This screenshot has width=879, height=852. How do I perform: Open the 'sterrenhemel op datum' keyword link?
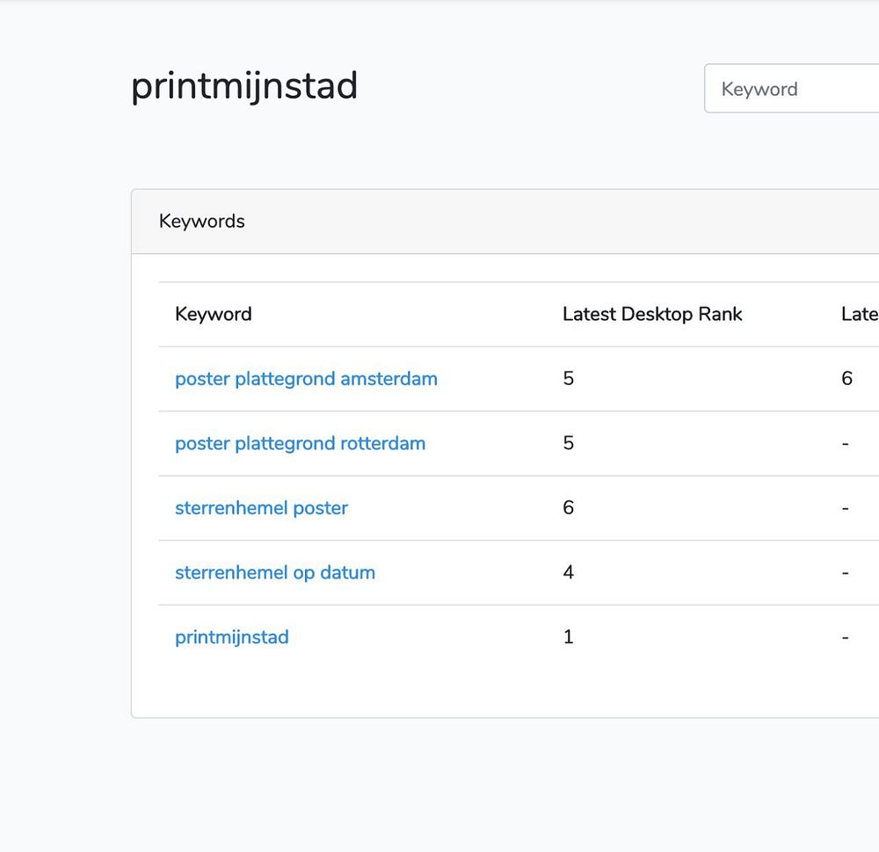[275, 572]
